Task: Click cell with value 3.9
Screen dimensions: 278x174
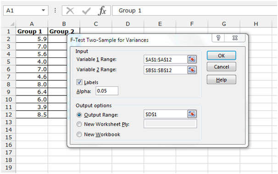Action: [x=32, y=107]
